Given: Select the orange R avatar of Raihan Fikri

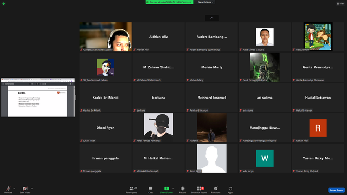Looking at the screenshot, I should (x=318, y=128).
